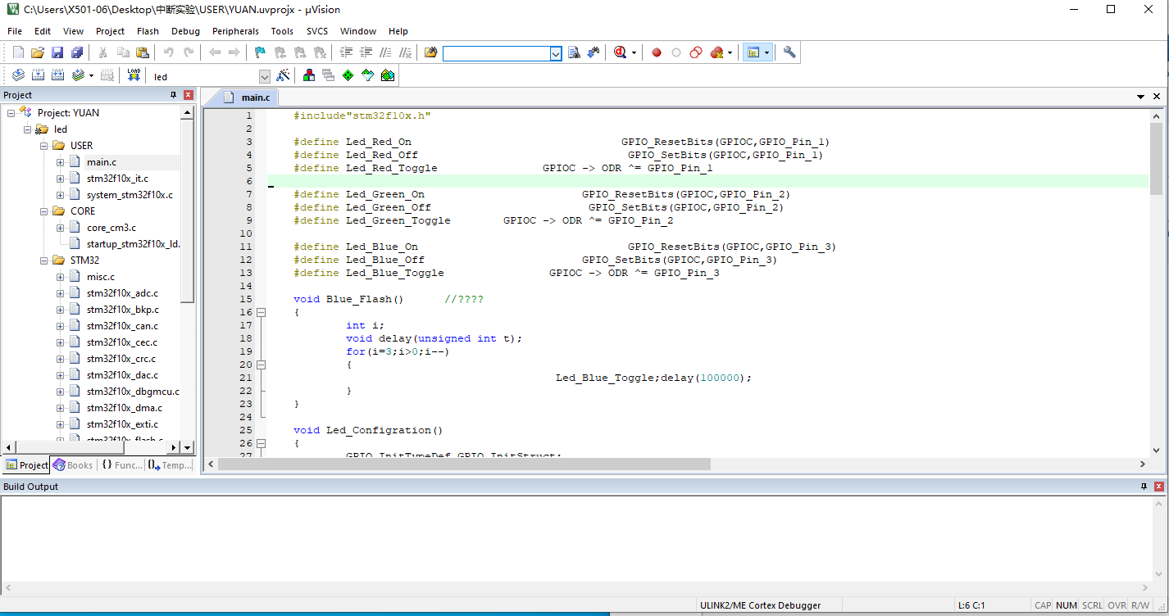Viewport: 1169px width, 616px height.
Task: Click Disable All Breakpoints icon
Action: [696, 52]
